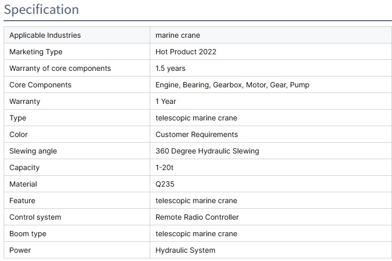Click the Remote Radio Controller value

pyautogui.click(x=197, y=217)
